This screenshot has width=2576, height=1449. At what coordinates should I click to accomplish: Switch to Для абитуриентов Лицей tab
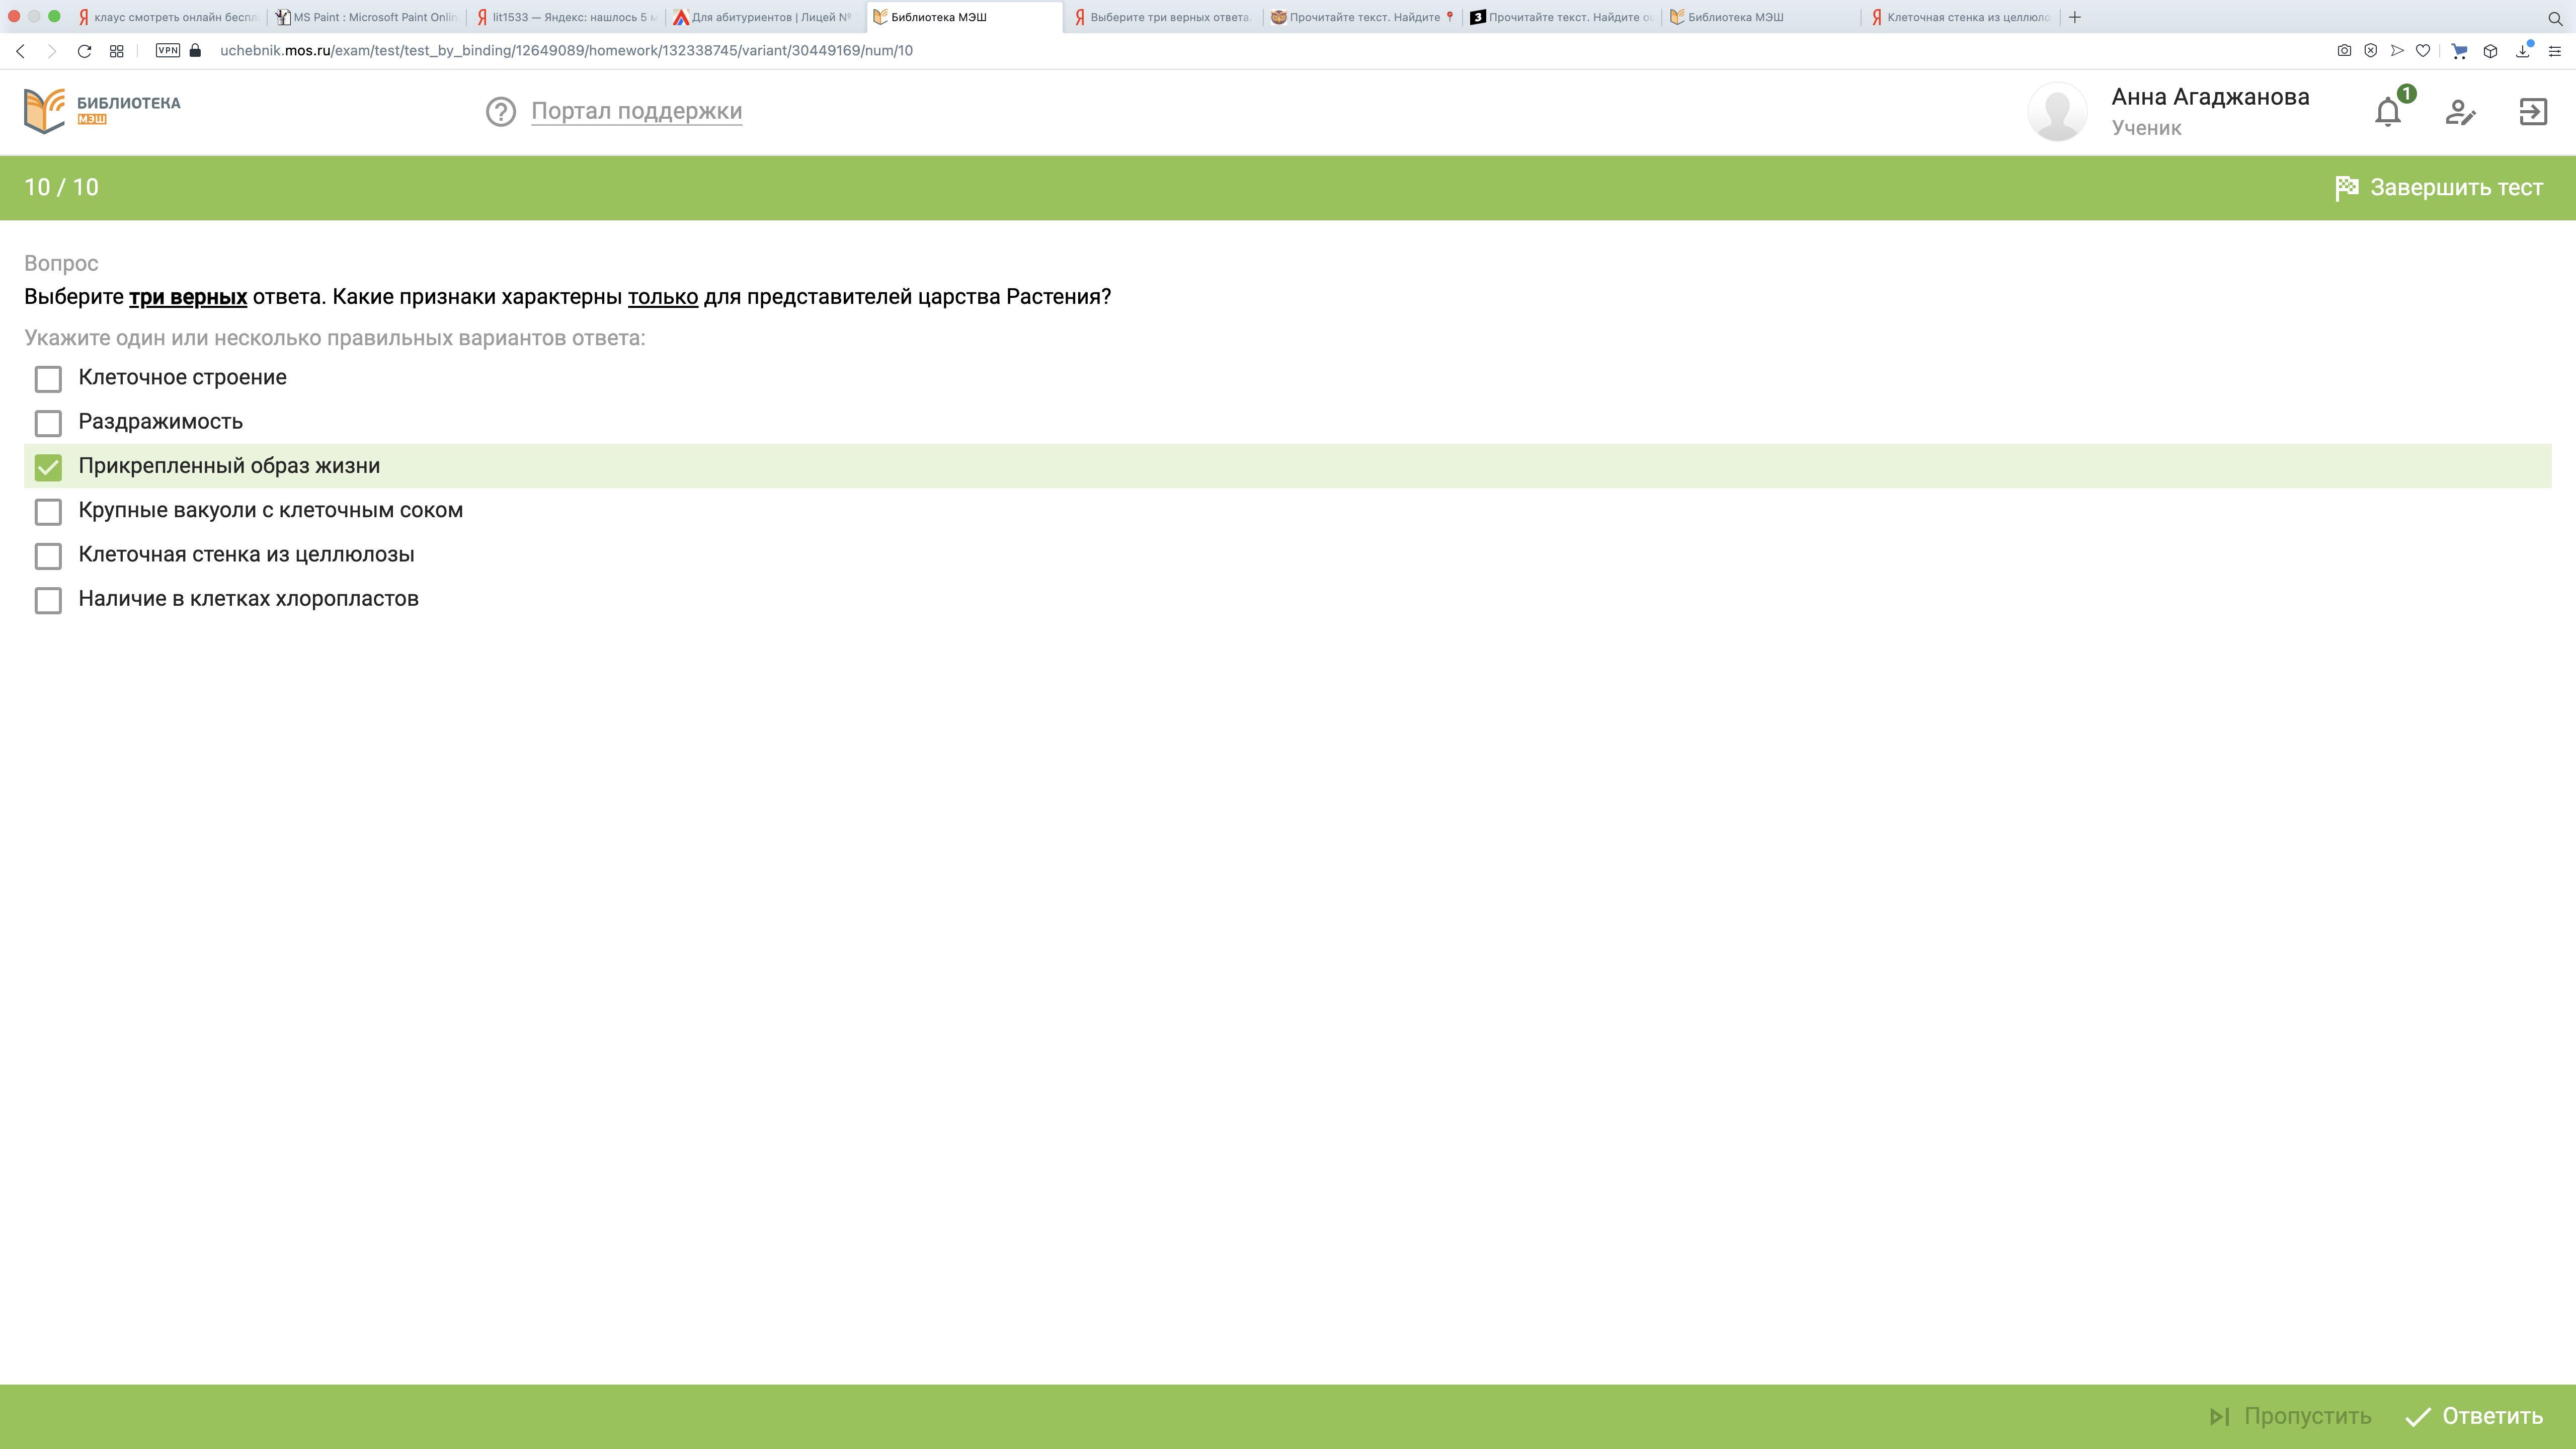[764, 17]
